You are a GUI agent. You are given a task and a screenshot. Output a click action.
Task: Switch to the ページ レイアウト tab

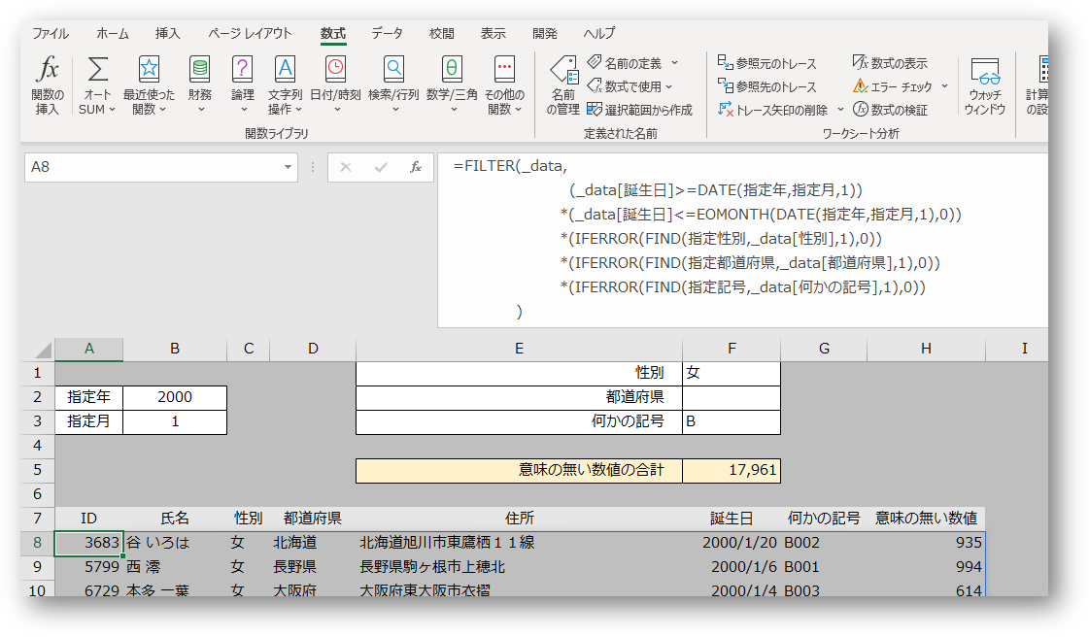click(250, 33)
